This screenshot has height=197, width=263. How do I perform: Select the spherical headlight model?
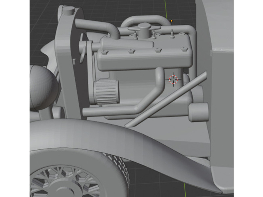click(43, 87)
